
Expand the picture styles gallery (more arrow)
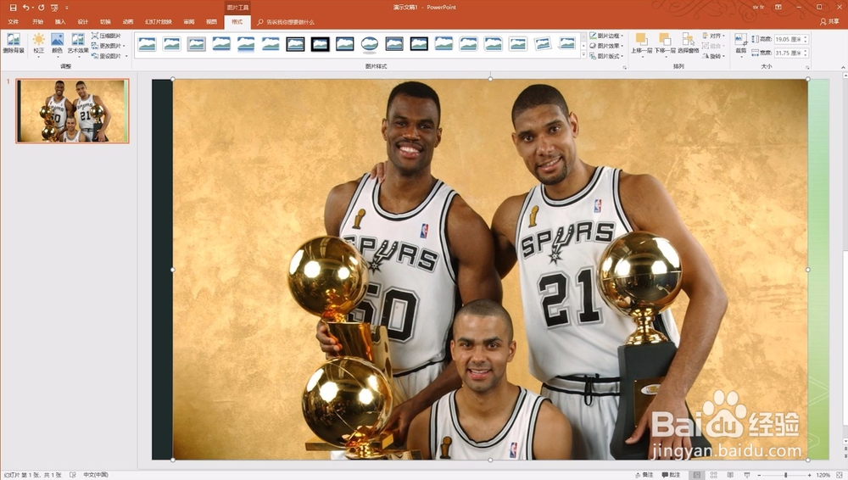pyautogui.click(x=583, y=55)
